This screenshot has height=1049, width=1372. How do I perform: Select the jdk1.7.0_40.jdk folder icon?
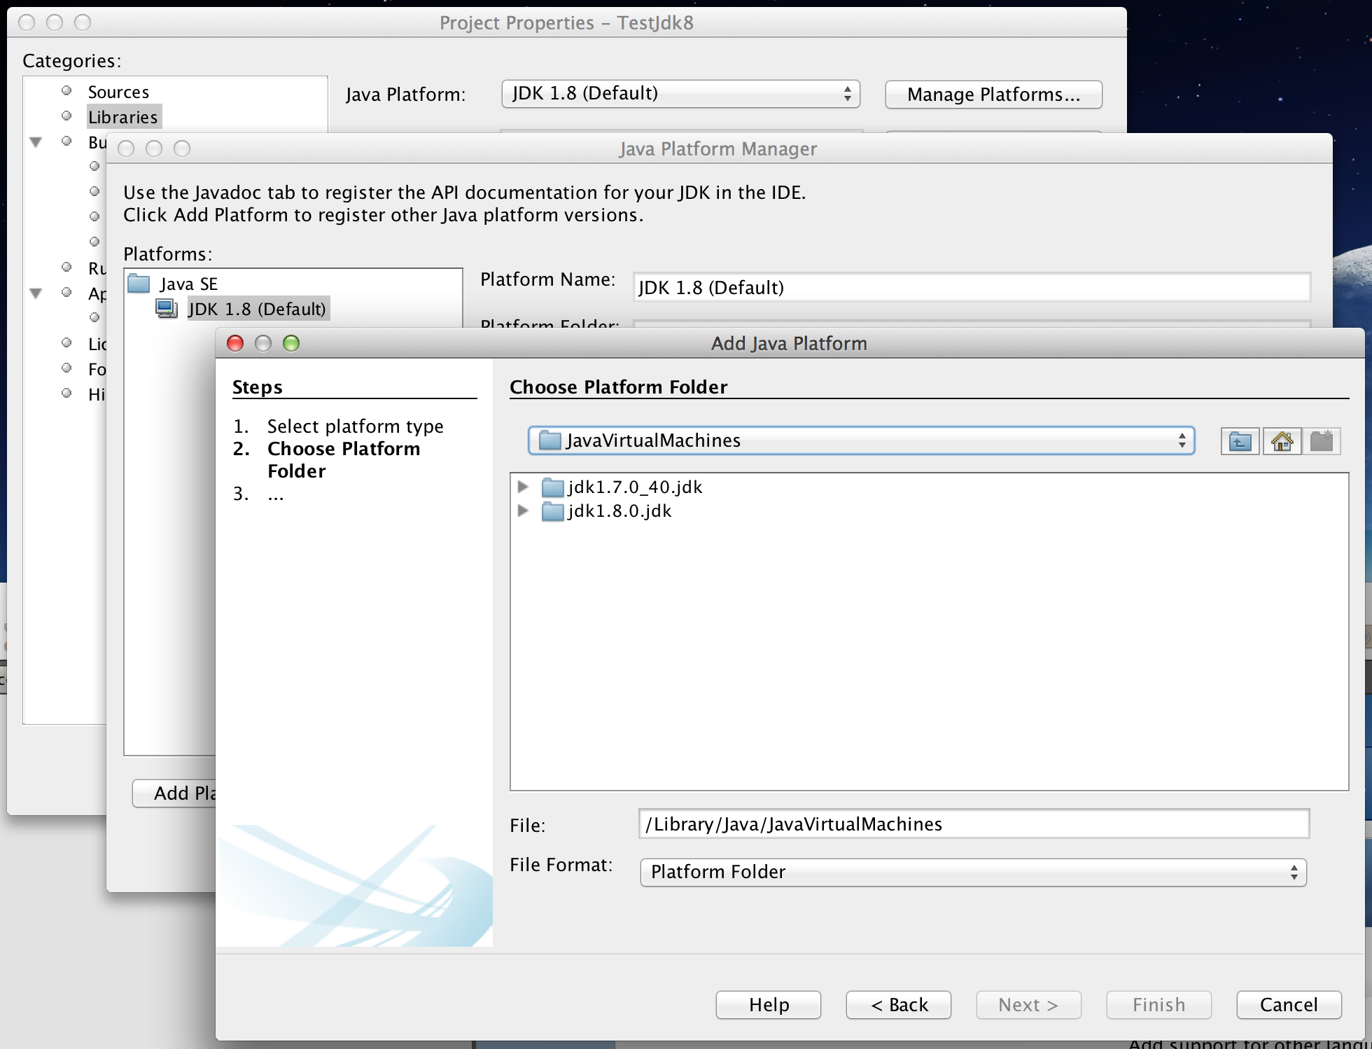[553, 487]
